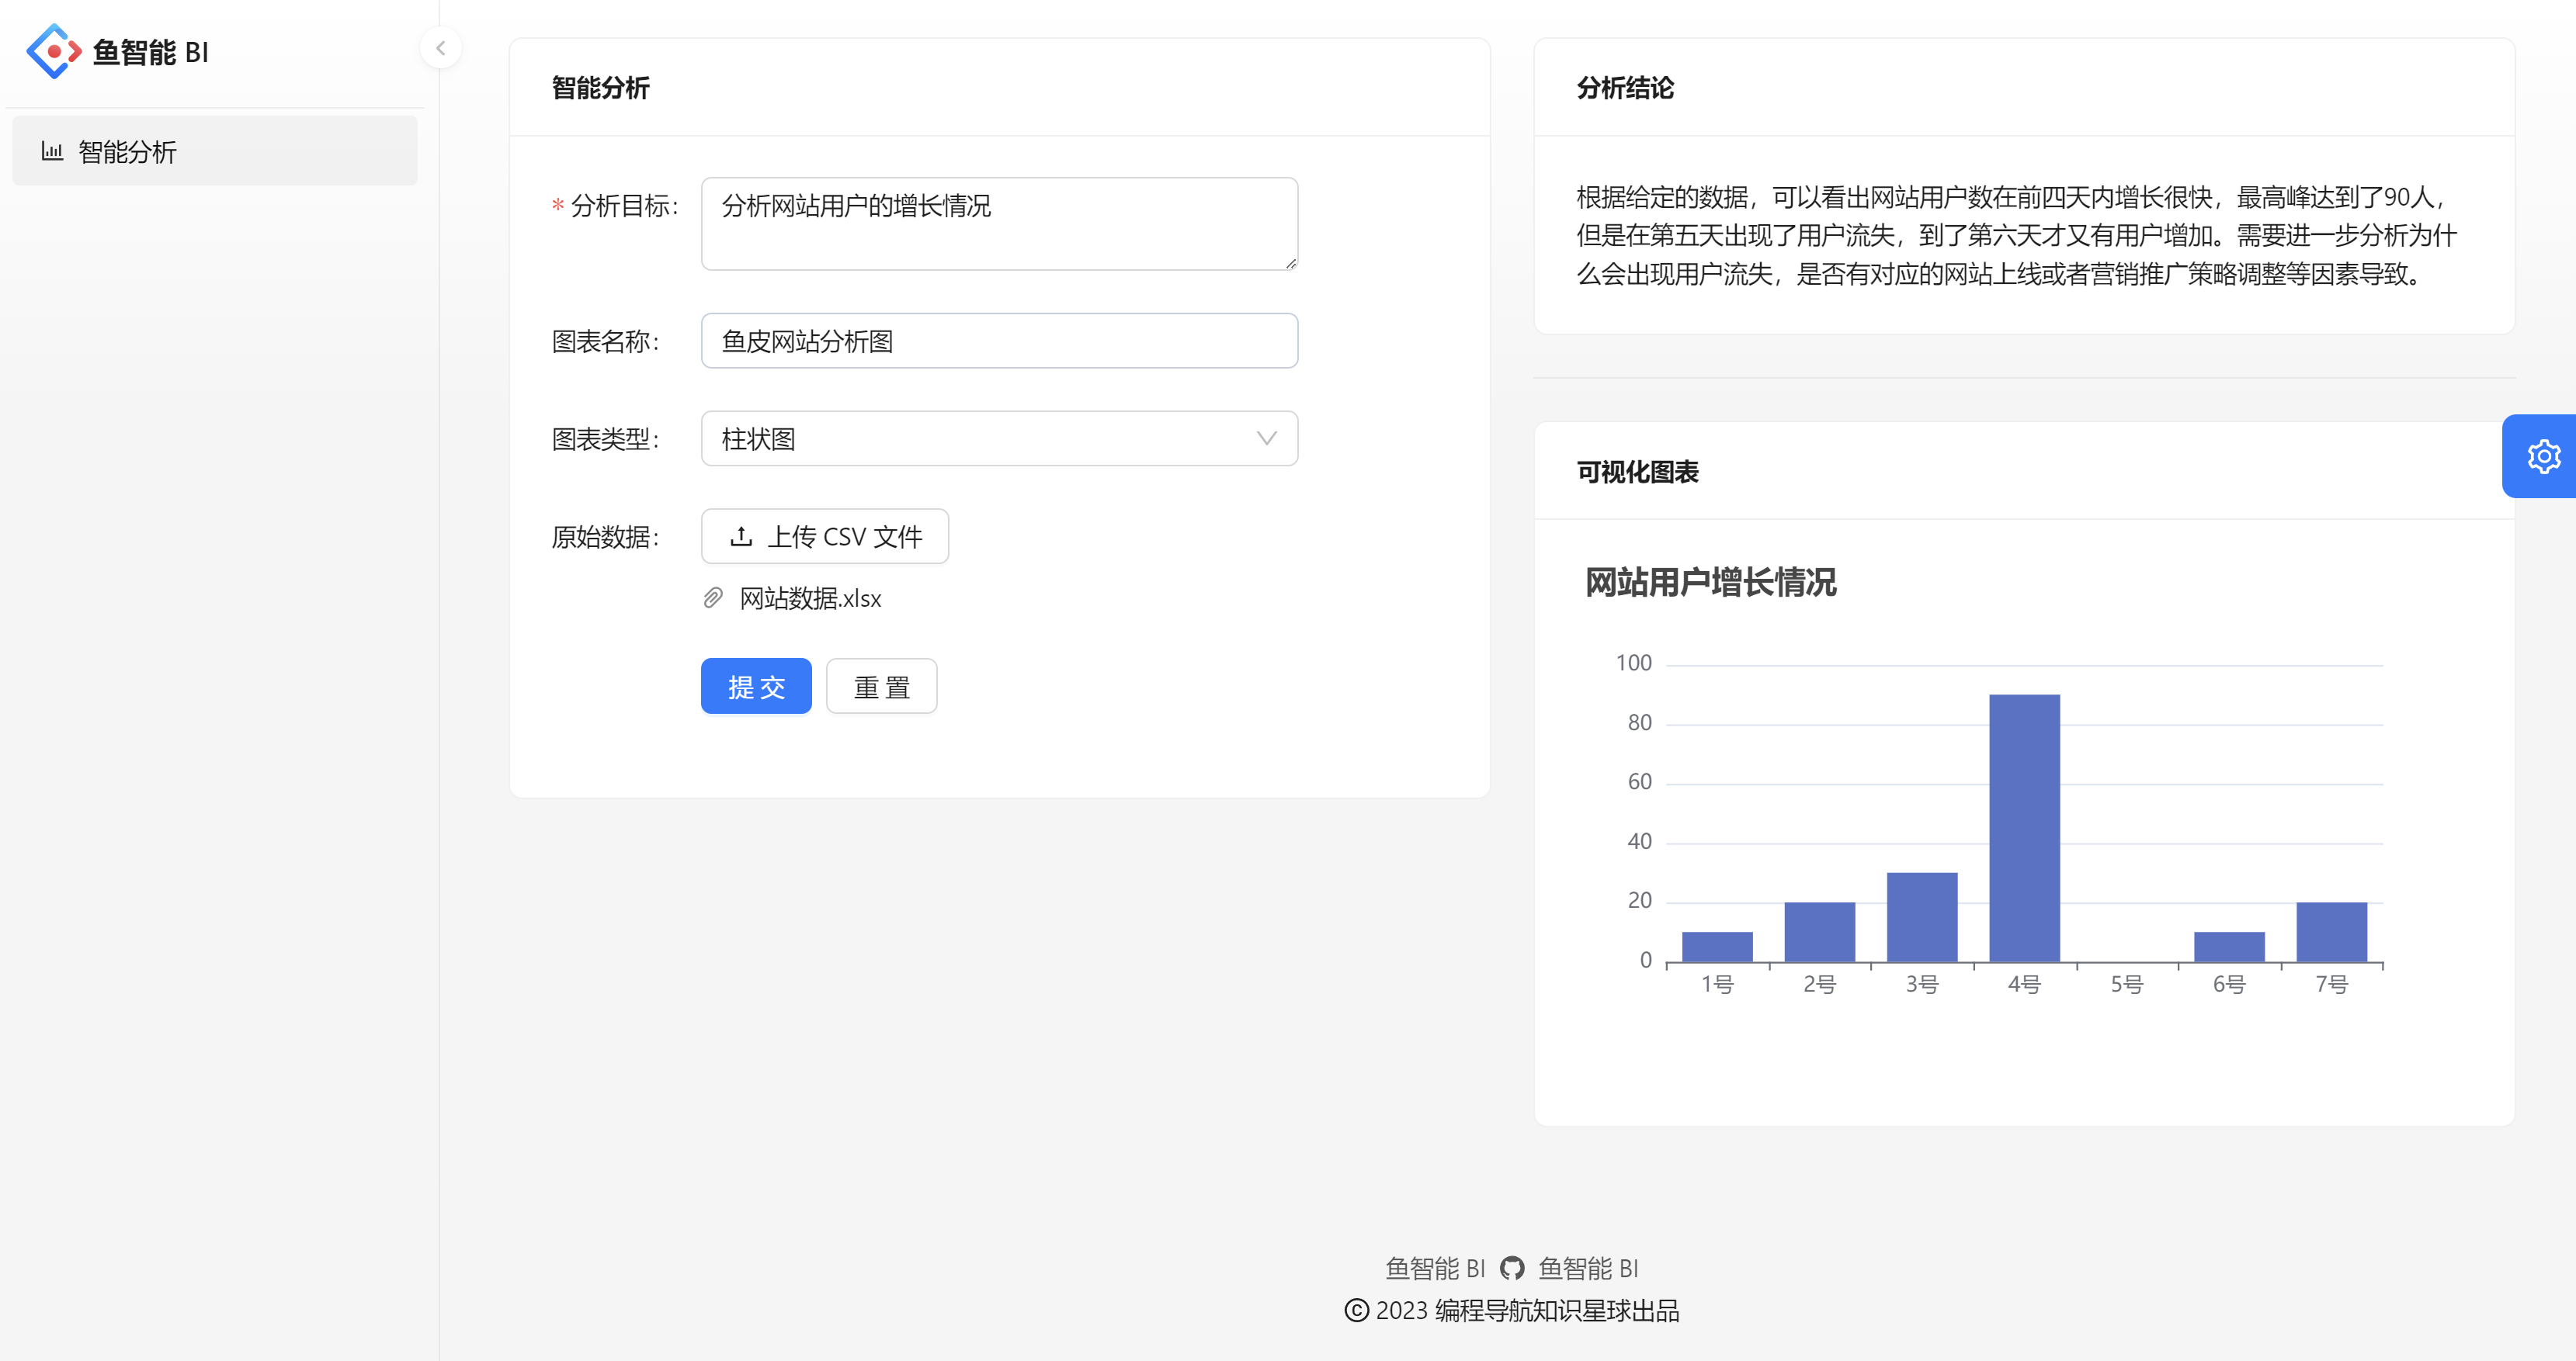The image size is (2576, 1361).
Task: Open the uploaded file 网站数据.xlsx
Action: (810, 598)
